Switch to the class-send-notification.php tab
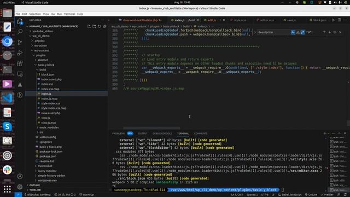 (140, 20)
